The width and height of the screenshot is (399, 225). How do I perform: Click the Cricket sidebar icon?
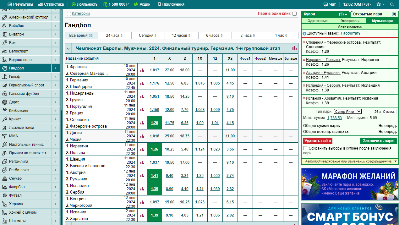point(4,119)
